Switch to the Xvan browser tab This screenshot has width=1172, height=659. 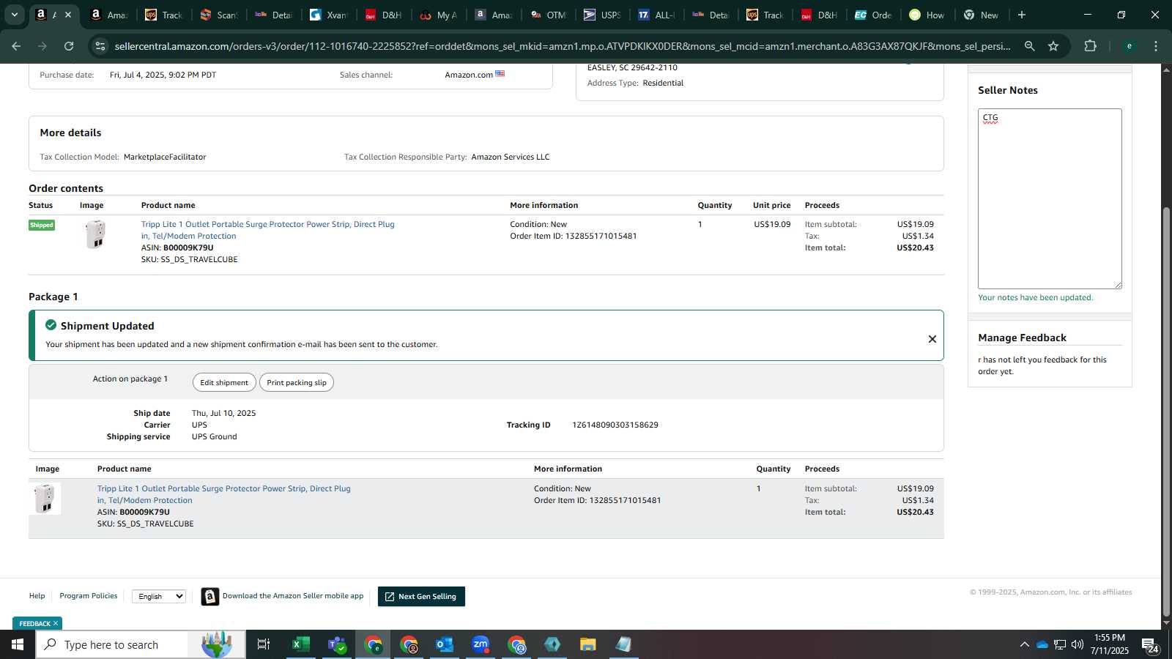pyautogui.click(x=328, y=15)
